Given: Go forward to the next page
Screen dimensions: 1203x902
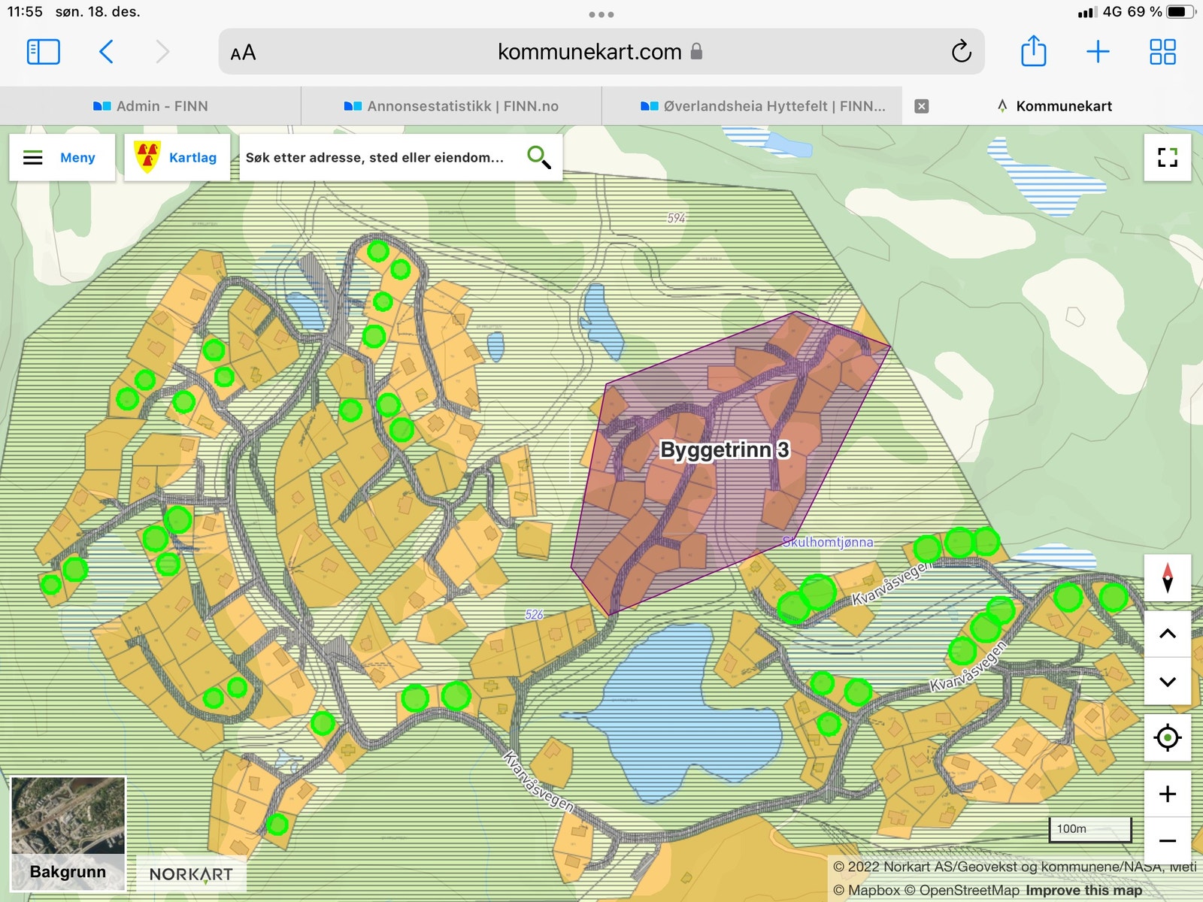Looking at the screenshot, I should (162, 52).
